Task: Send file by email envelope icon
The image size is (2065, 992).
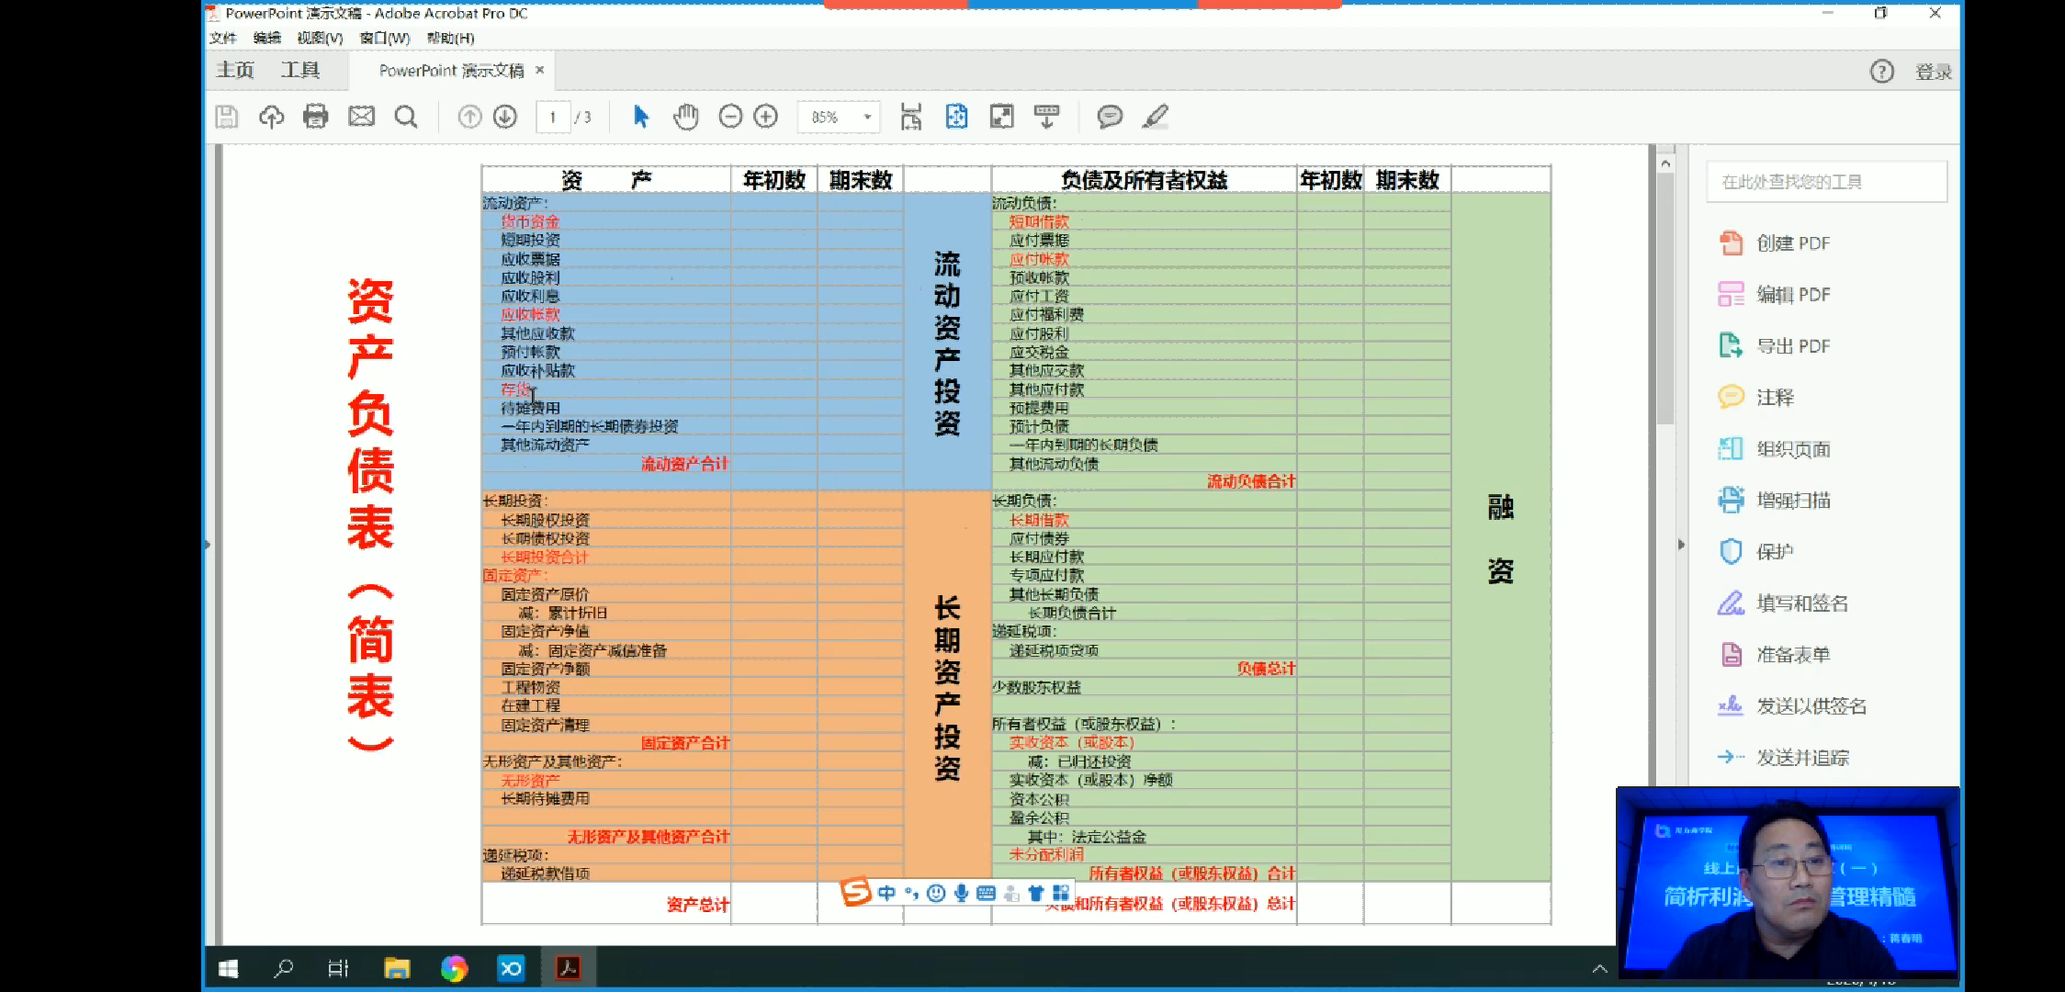Action: click(x=361, y=117)
